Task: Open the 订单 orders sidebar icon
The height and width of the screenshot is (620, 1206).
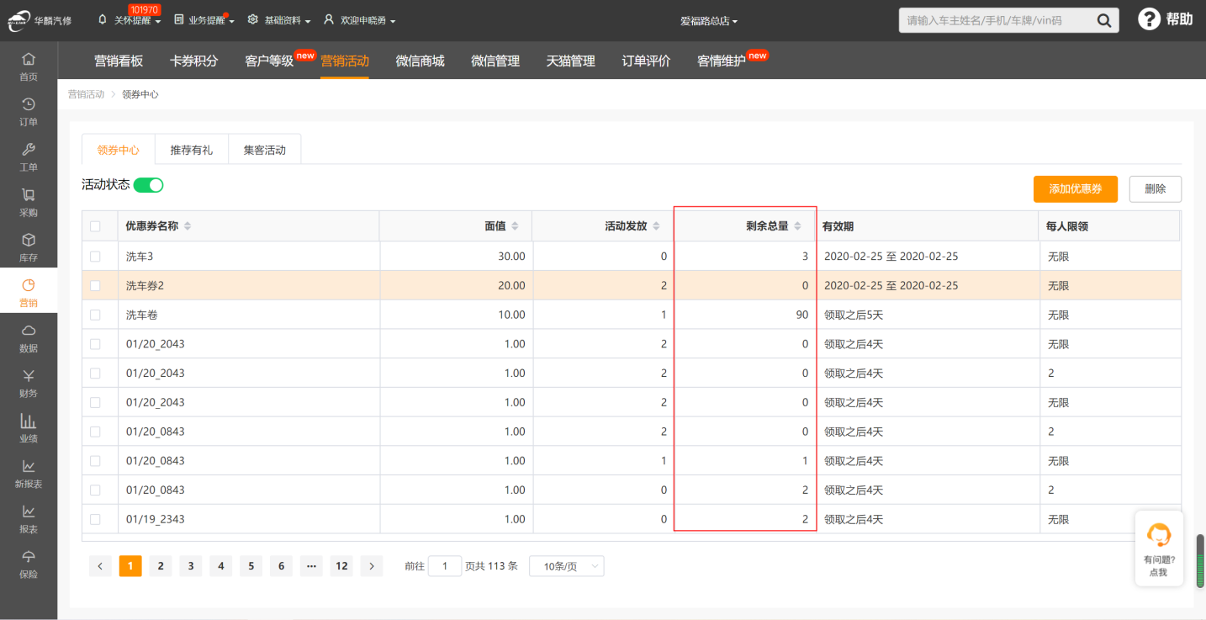Action: click(29, 112)
